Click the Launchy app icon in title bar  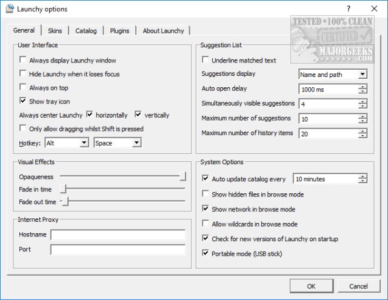10,9
